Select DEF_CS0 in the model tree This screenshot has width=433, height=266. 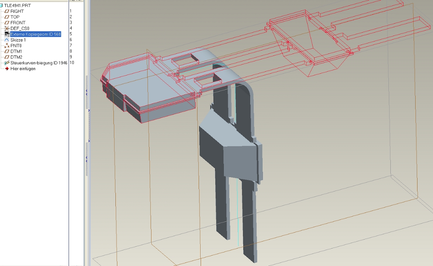[20, 28]
